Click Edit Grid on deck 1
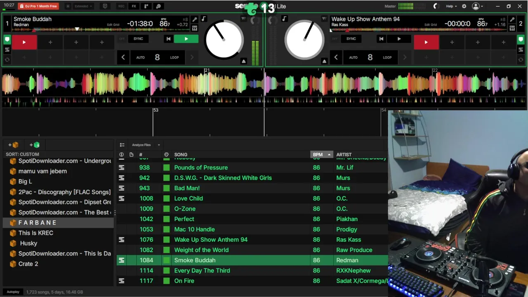528x297 pixels. click(x=113, y=25)
